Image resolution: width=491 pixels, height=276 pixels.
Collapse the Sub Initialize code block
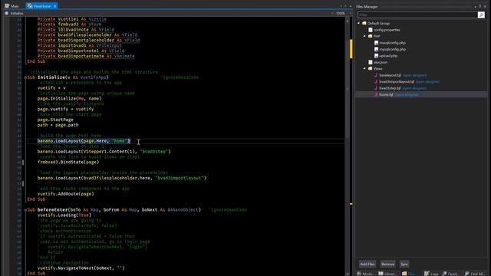pyautogui.click(x=25, y=77)
